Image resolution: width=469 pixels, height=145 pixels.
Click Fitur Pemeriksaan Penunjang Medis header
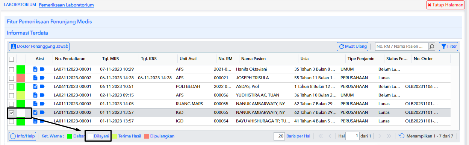point(49,21)
